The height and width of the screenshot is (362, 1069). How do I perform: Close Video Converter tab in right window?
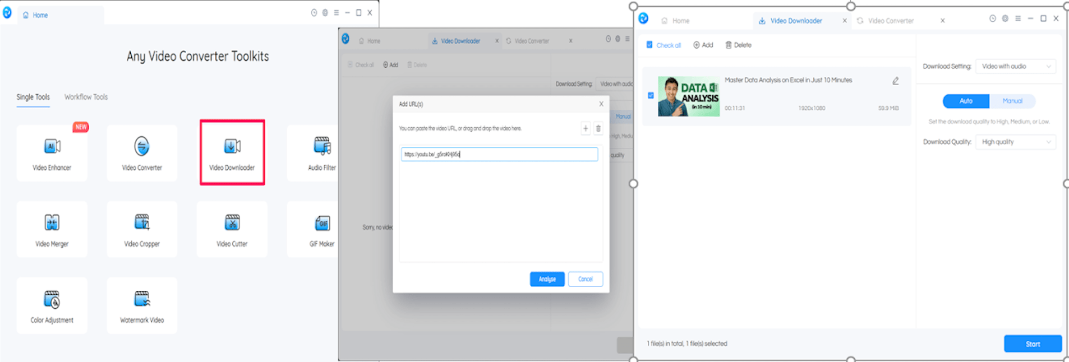click(x=943, y=21)
